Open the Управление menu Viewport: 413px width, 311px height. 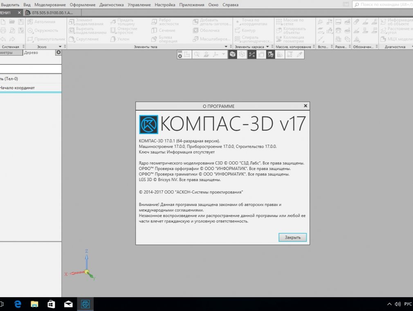tap(139, 5)
